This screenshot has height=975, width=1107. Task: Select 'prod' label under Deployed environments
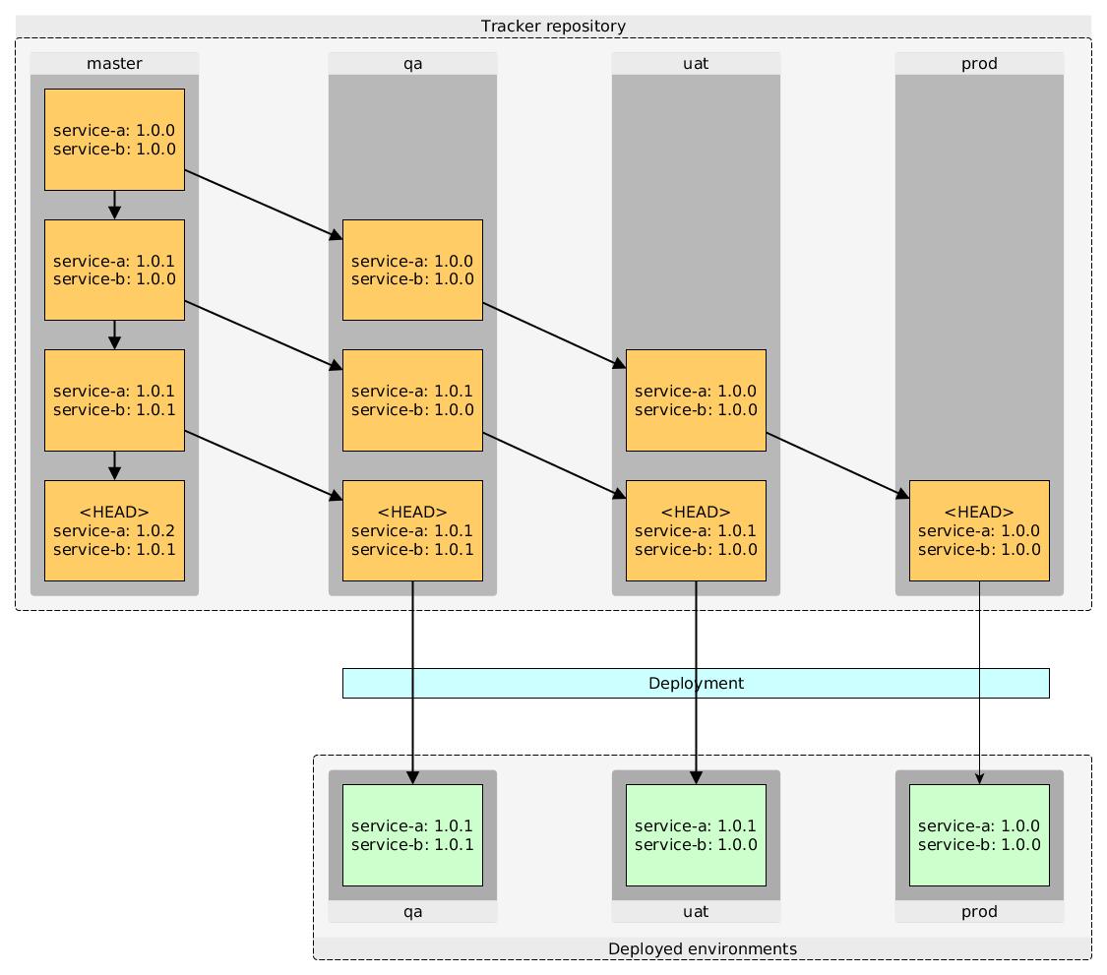click(x=979, y=911)
